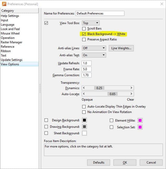166x169 pixels.
Task: Switch to Raster Manager category
Action: pyautogui.click(x=11, y=42)
